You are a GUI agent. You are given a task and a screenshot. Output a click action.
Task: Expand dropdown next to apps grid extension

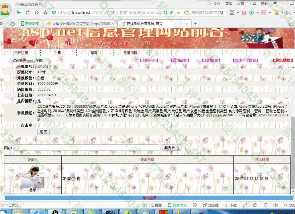(238, 13)
